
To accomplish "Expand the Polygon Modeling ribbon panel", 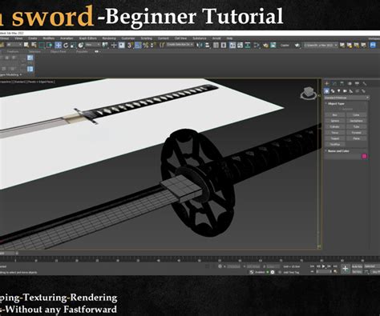I will click(x=10, y=74).
